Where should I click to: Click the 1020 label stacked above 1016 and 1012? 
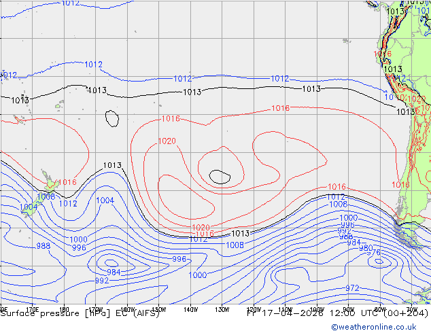point(201,228)
